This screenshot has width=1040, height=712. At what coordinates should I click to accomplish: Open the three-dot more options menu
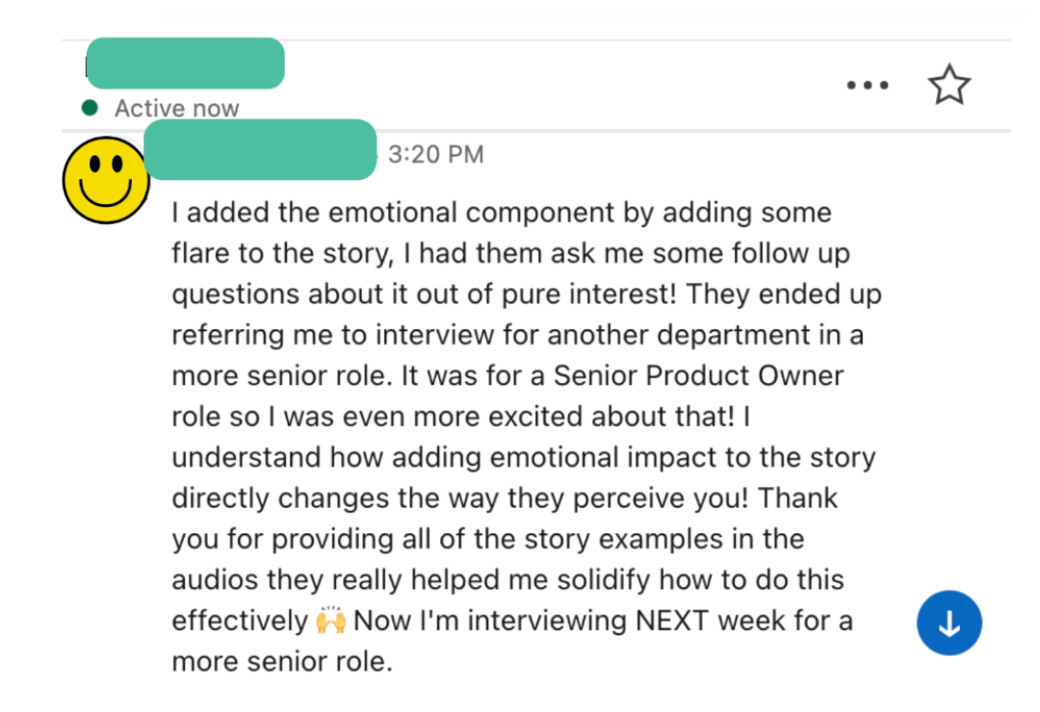(867, 86)
